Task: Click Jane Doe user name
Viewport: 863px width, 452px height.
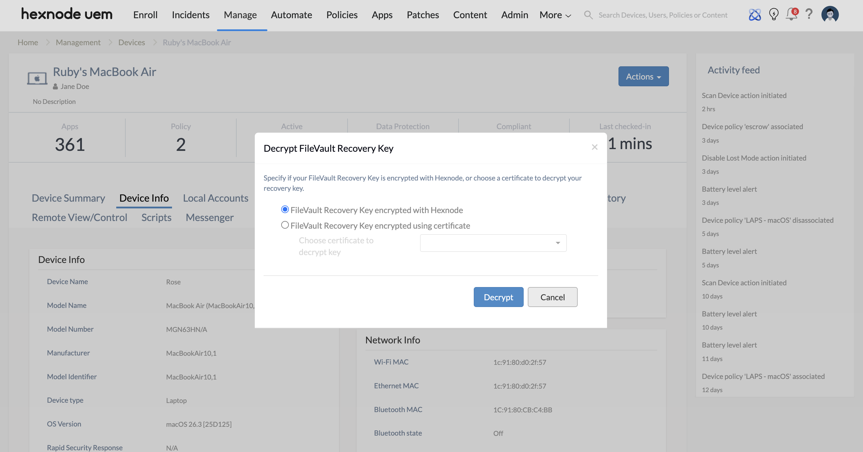Action: pos(75,87)
